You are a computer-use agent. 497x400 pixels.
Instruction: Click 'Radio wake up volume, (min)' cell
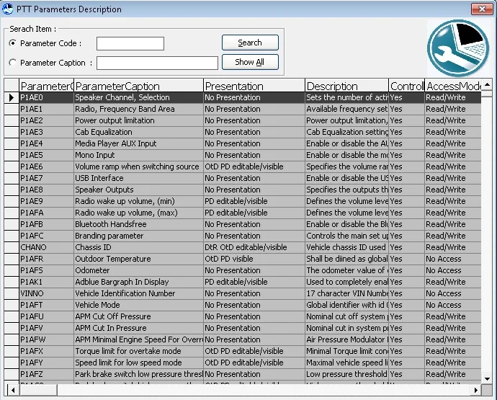click(138, 201)
